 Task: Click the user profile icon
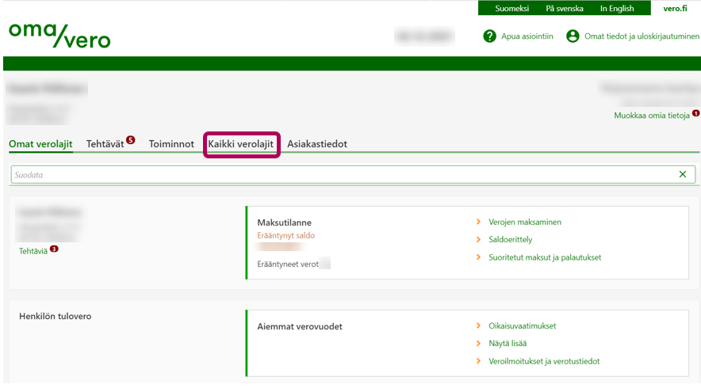573,36
